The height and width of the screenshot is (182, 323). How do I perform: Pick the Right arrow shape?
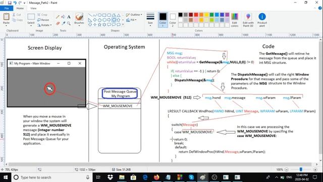pyautogui.click(x=109, y=20)
